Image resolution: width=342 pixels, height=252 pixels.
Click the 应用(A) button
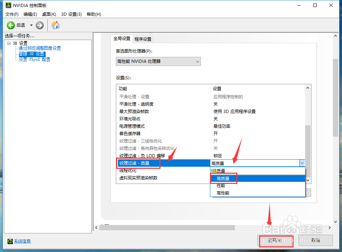[x=275, y=240]
